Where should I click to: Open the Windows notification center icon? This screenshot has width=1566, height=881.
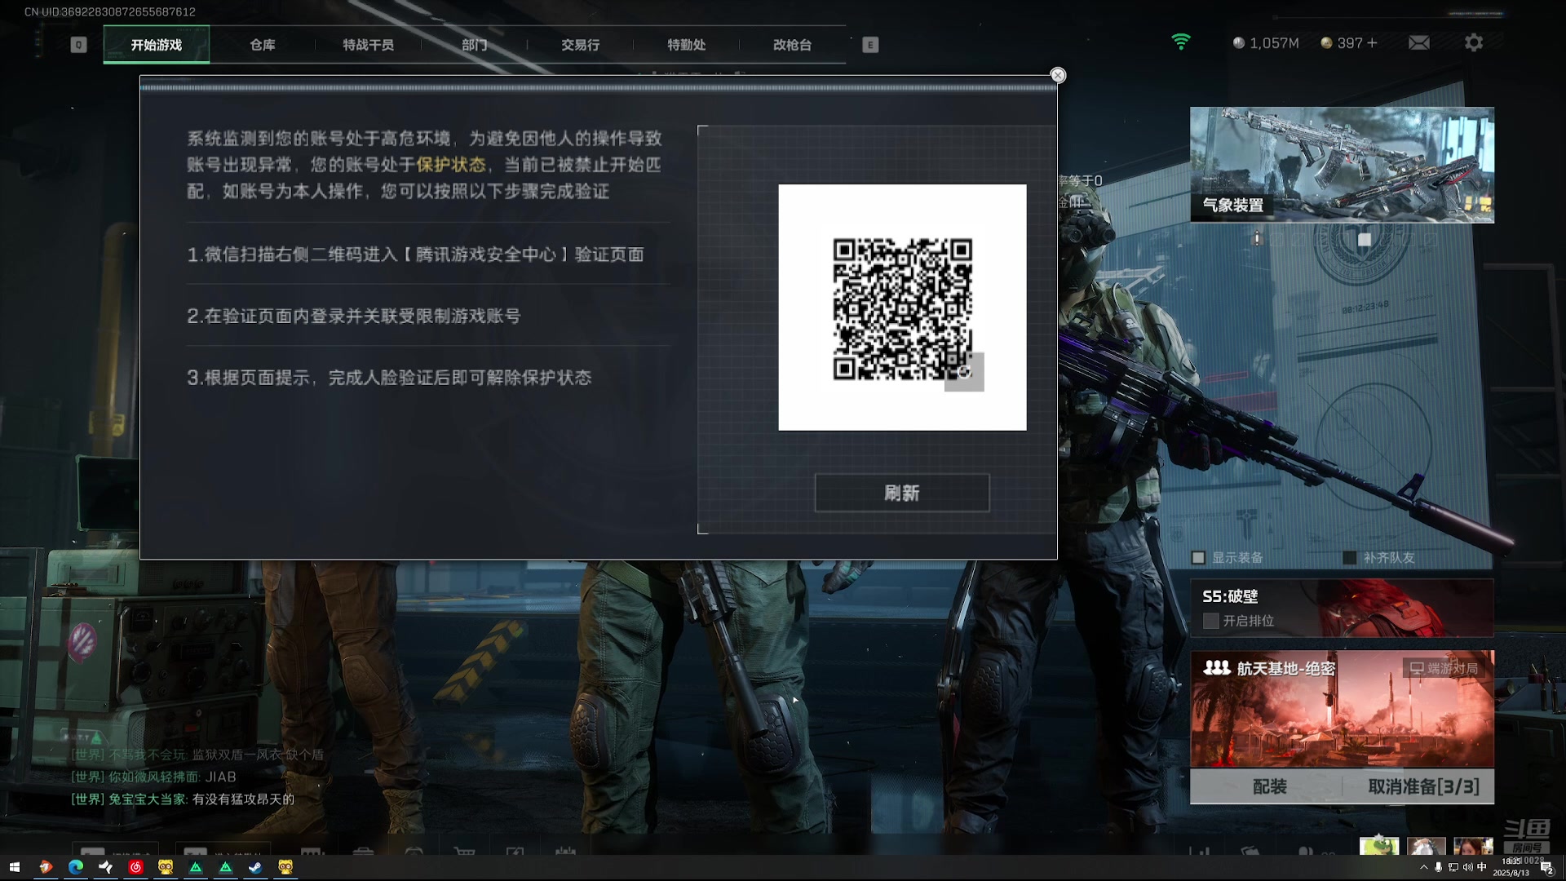click(x=1546, y=867)
